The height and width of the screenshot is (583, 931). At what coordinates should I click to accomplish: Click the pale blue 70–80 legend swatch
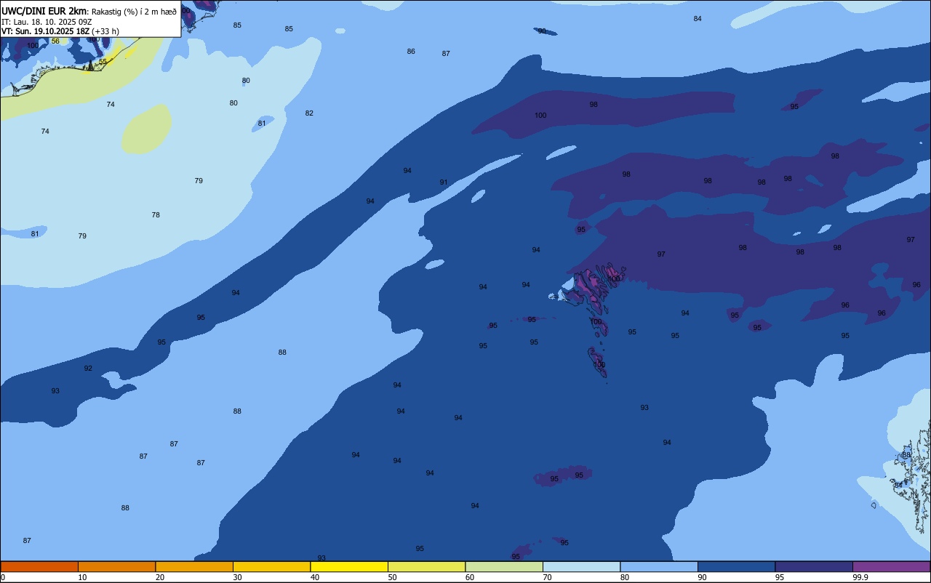click(x=581, y=566)
